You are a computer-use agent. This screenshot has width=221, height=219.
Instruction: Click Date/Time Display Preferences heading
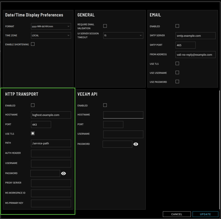34,15
